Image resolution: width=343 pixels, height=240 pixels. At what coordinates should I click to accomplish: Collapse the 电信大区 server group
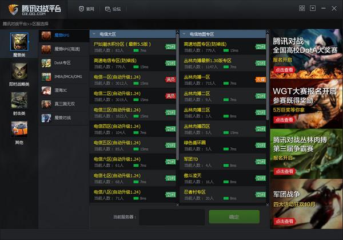(x=94, y=34)
